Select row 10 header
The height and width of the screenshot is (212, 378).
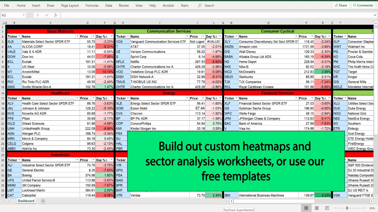tap(3, 67)
